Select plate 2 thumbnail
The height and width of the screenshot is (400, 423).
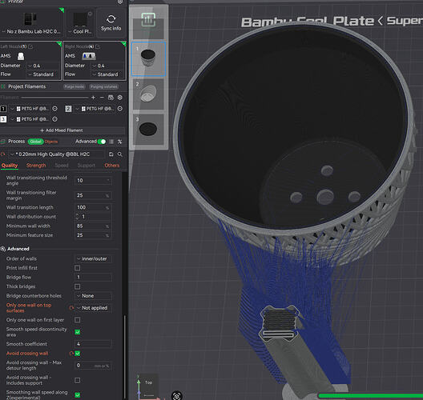point(148,94)
